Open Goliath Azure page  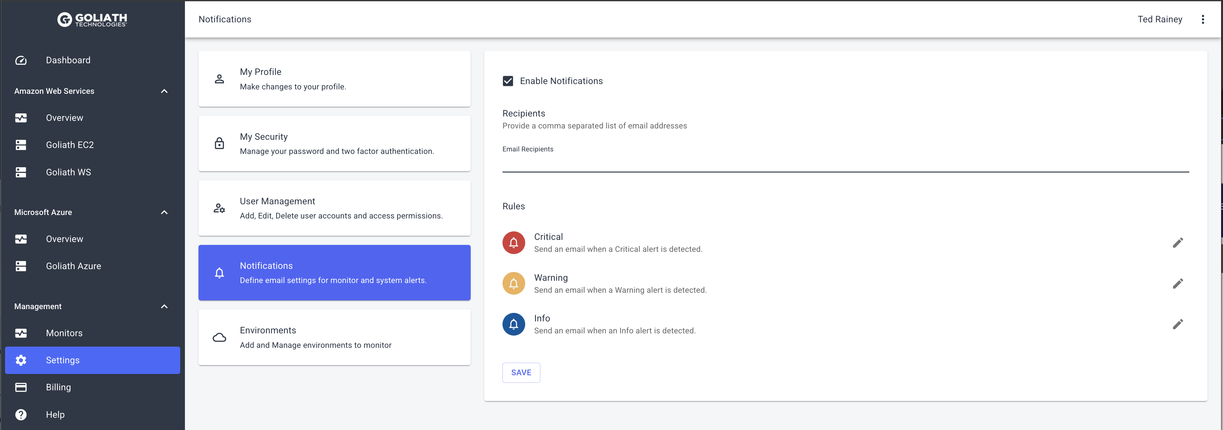coord(93,266)
